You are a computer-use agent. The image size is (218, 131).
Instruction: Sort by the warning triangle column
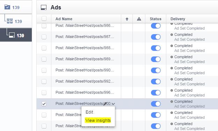pyautogui.click(x=139, y=19)
